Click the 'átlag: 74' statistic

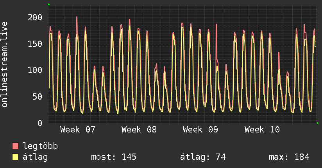pyautogui.click(x=203, y=157)
